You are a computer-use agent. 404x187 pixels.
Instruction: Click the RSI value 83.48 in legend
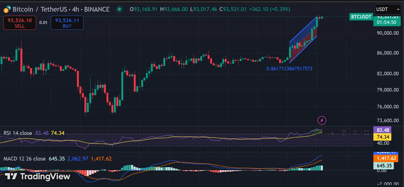(42, 133)
